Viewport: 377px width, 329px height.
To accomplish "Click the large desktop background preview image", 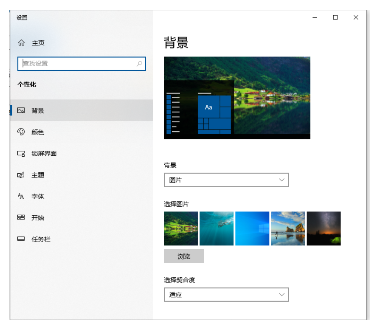I will [237, 98].
